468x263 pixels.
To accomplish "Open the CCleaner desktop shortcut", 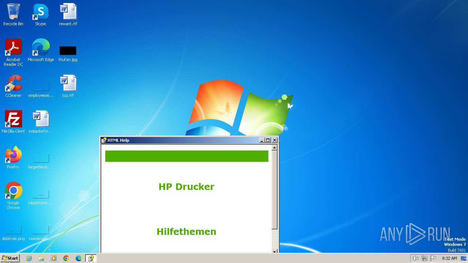I will click(x=13, y=86).
